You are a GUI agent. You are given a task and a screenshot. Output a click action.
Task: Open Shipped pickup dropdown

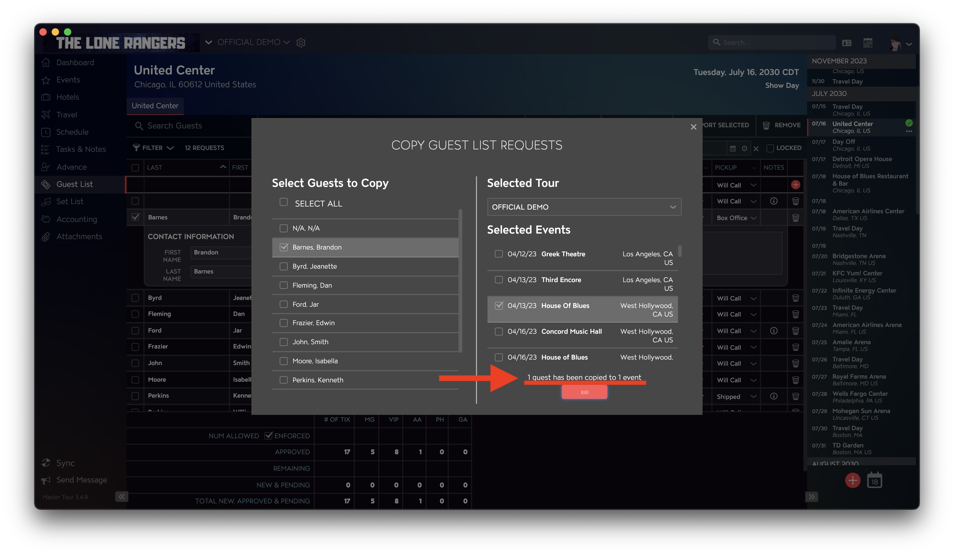coord(736,397)
